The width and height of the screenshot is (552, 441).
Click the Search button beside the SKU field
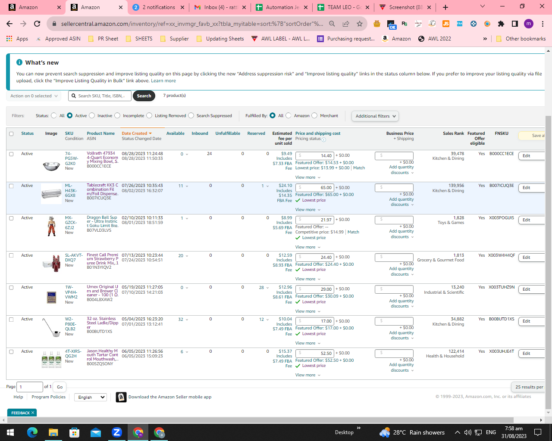pyautogui.click(x=144, y=96)
